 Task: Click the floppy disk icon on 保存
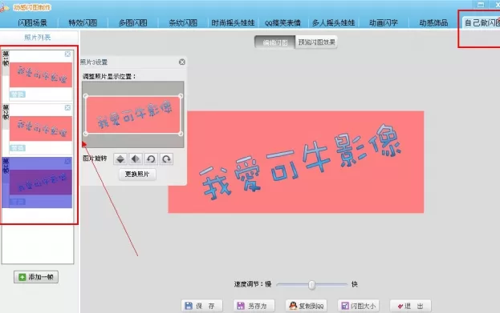[x=189, y=306]
